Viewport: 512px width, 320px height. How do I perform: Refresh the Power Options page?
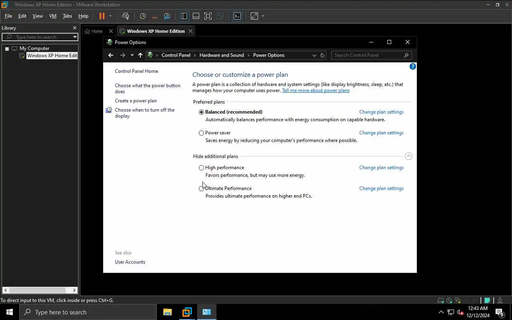coord(322,55)
